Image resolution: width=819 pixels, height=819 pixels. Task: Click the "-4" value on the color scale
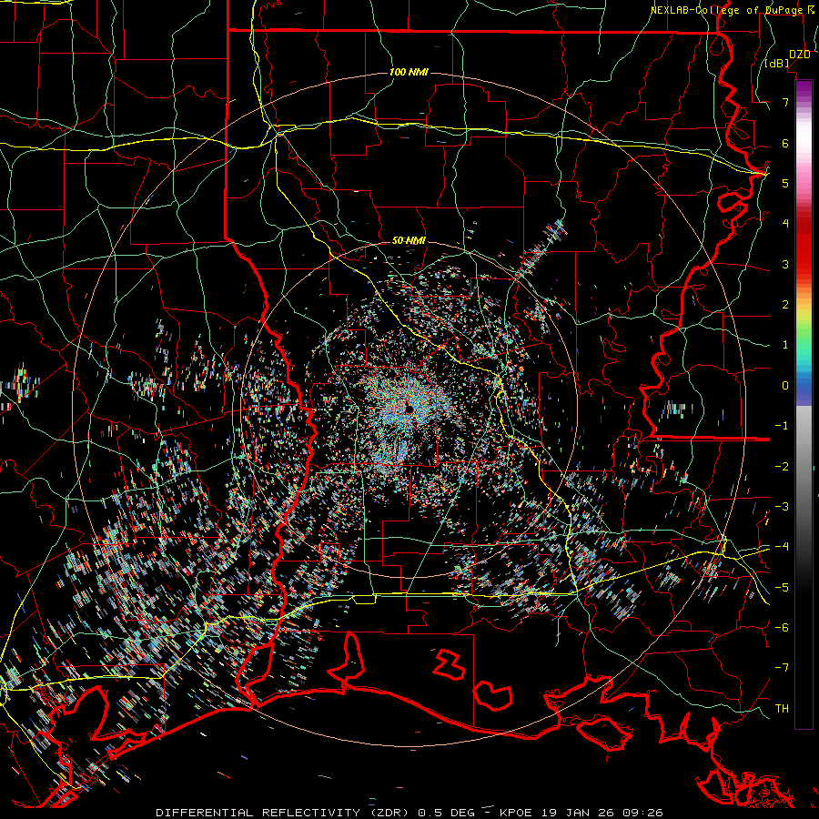pyautogui.click(x=782, y=547)
